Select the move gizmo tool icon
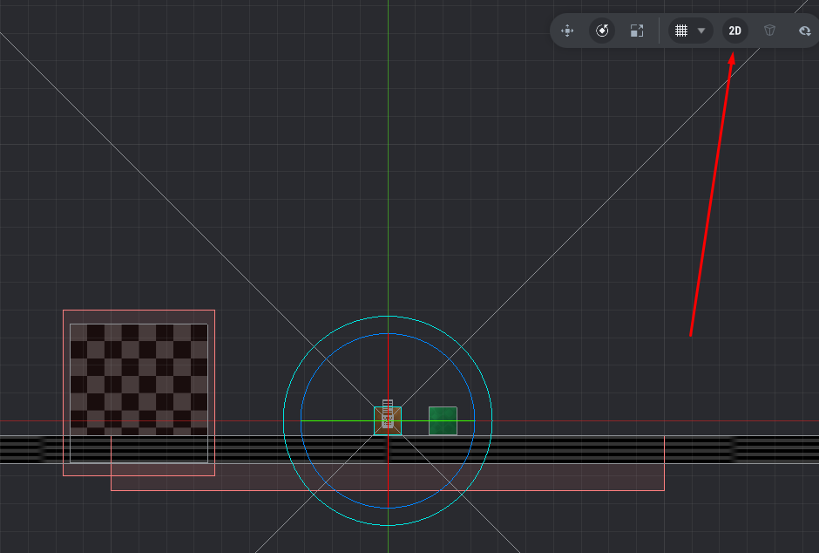The image size is (819, 553). pos(567,31)
